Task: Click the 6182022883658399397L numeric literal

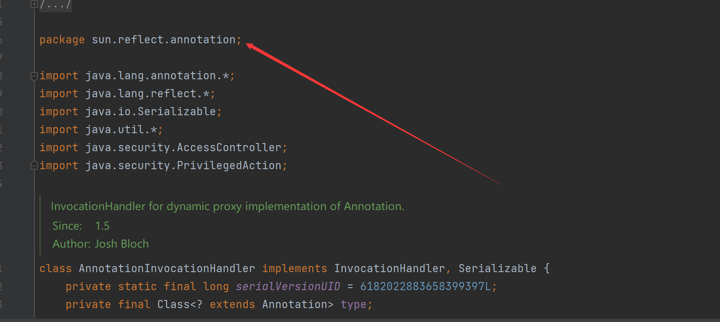Action: click(x=426, y=286)
